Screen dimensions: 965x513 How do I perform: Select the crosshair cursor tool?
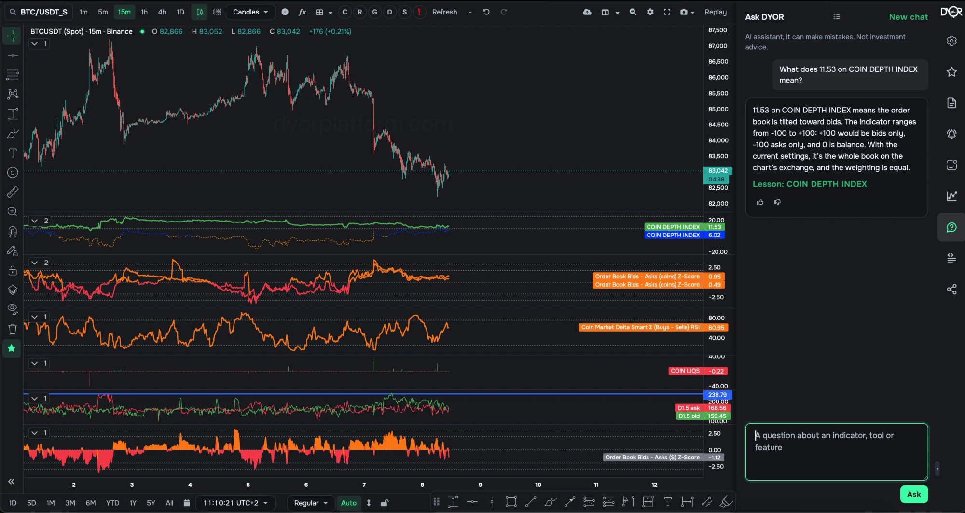[13, 36]
